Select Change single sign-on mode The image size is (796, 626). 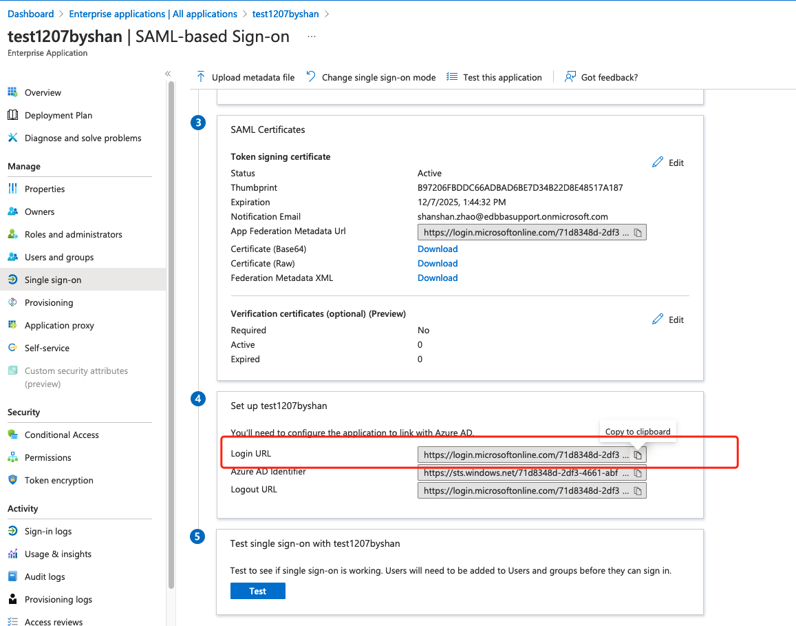coord(371,77)
